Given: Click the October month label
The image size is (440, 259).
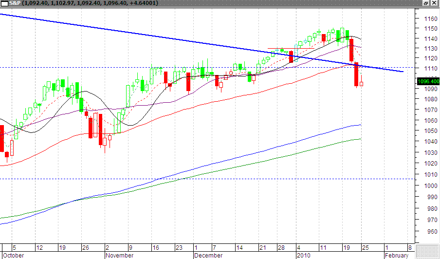Looking at the screenshot, I should tap(13, 256).
